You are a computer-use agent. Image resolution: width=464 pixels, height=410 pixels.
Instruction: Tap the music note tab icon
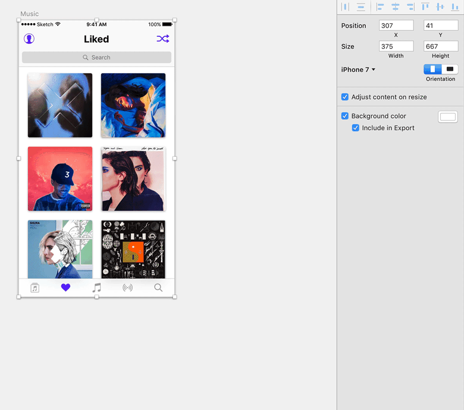point(96,288)
